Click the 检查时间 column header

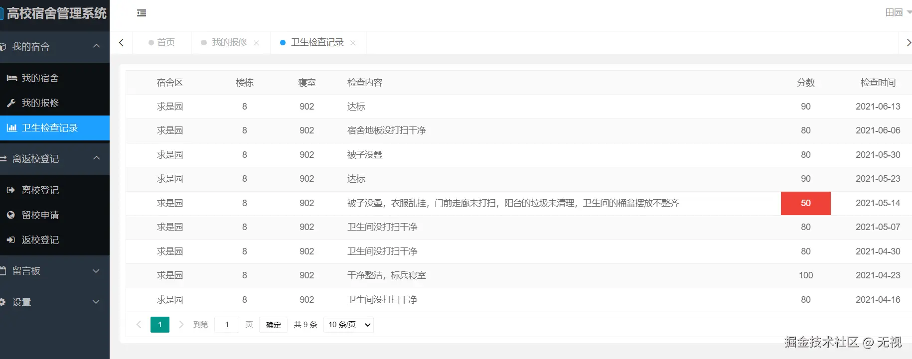click(878, 83)
